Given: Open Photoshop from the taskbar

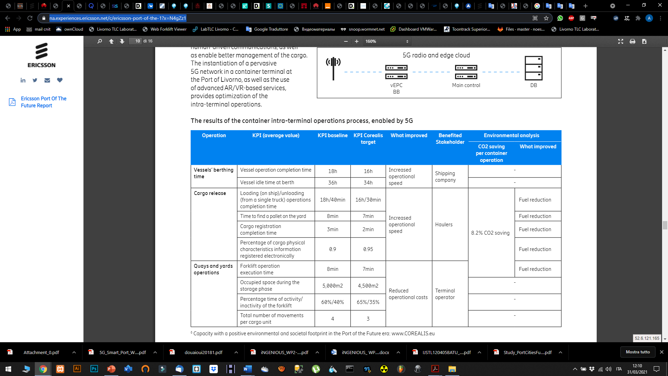Looking at the screenshot, I should pyautogui.click(x=94, y=369).
